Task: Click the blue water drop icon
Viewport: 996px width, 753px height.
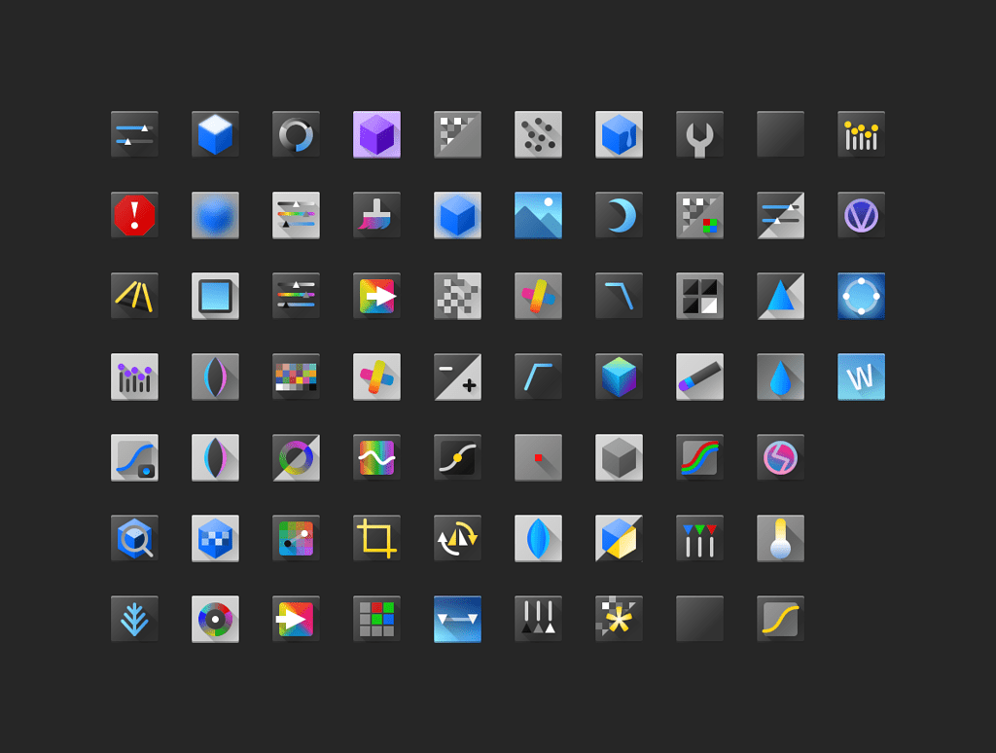Action: [780, 377]
